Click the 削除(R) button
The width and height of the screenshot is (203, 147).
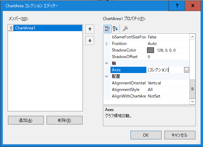65,120
